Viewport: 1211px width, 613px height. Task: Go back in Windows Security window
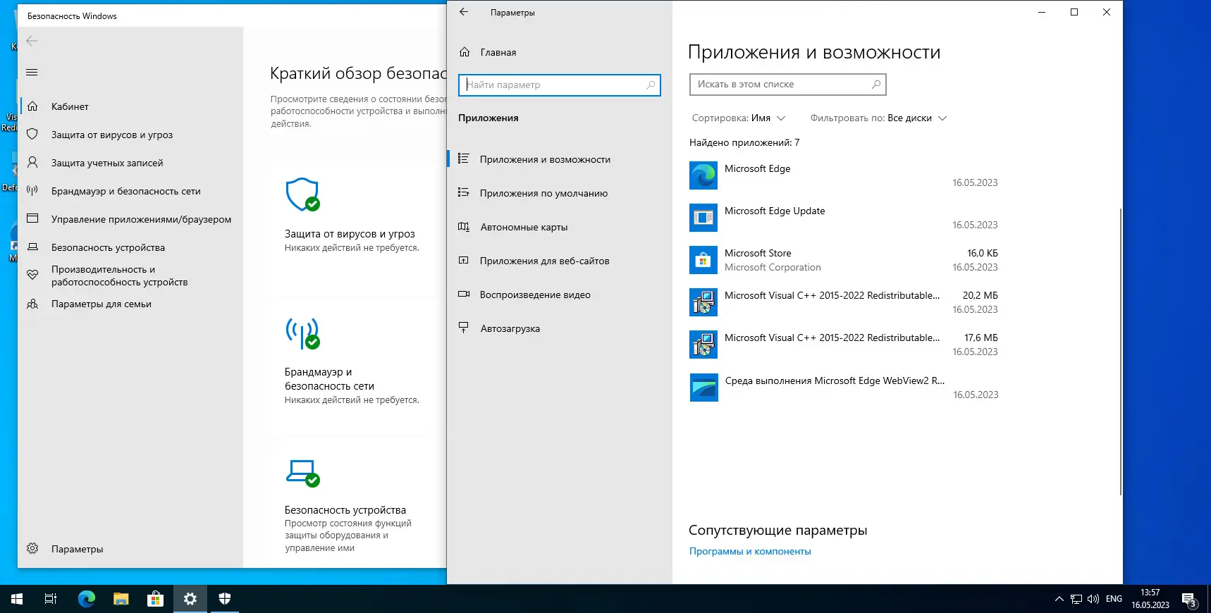[x=32, y=41]
